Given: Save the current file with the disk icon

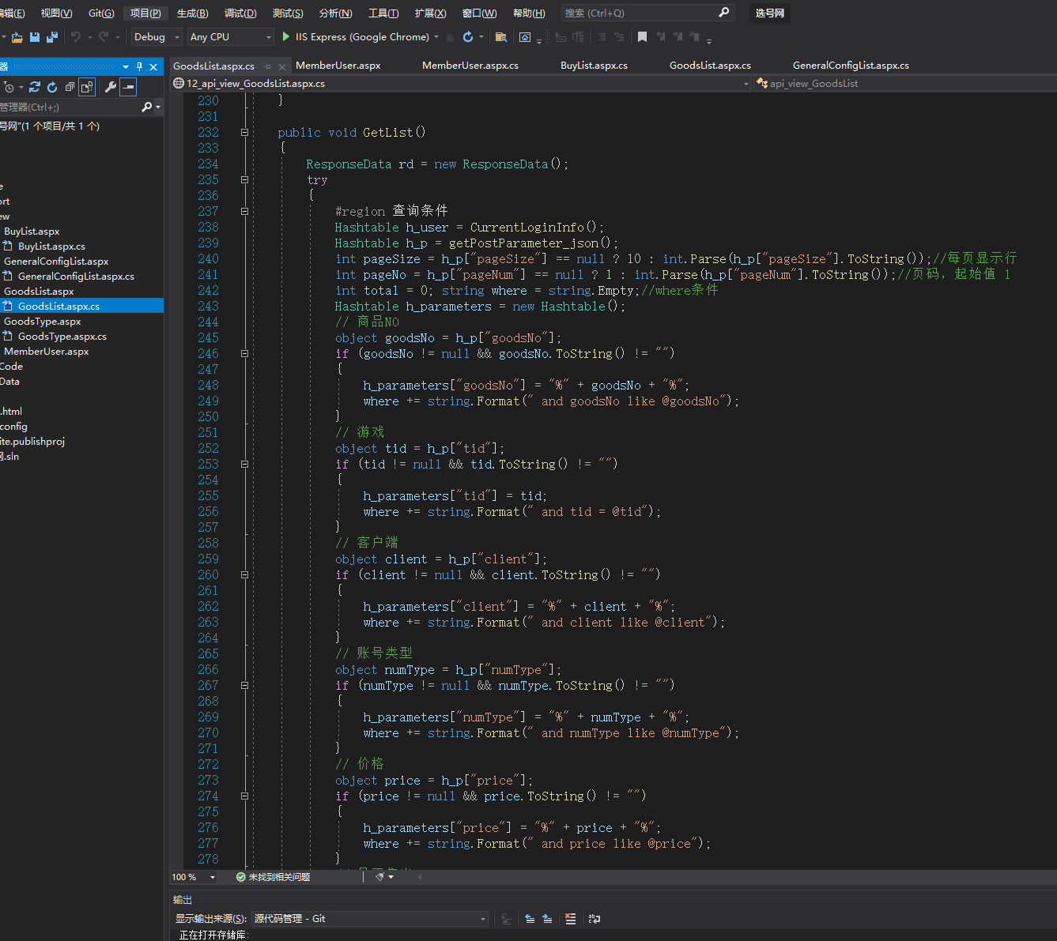Looking at the screenshot, I should (35, 37).
